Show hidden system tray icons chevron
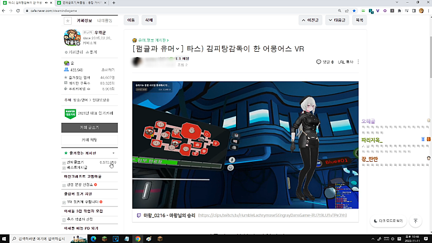The width and height of the screenshot is (432, 243). pyautogui.click(x=373, y=239)
